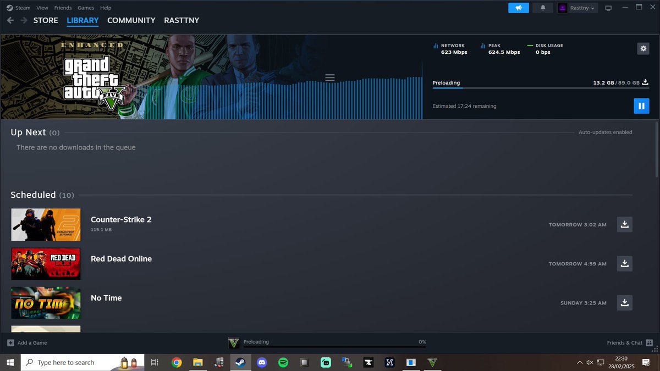Open the View menu

click(42, 8)
